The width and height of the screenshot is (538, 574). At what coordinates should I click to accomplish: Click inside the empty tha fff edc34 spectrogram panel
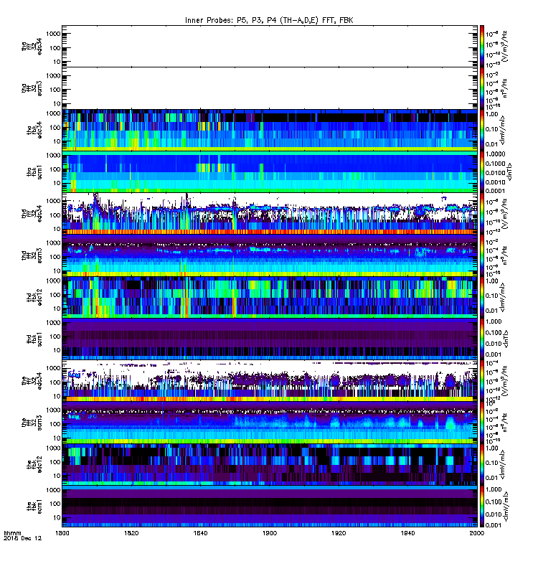(270, 47)
